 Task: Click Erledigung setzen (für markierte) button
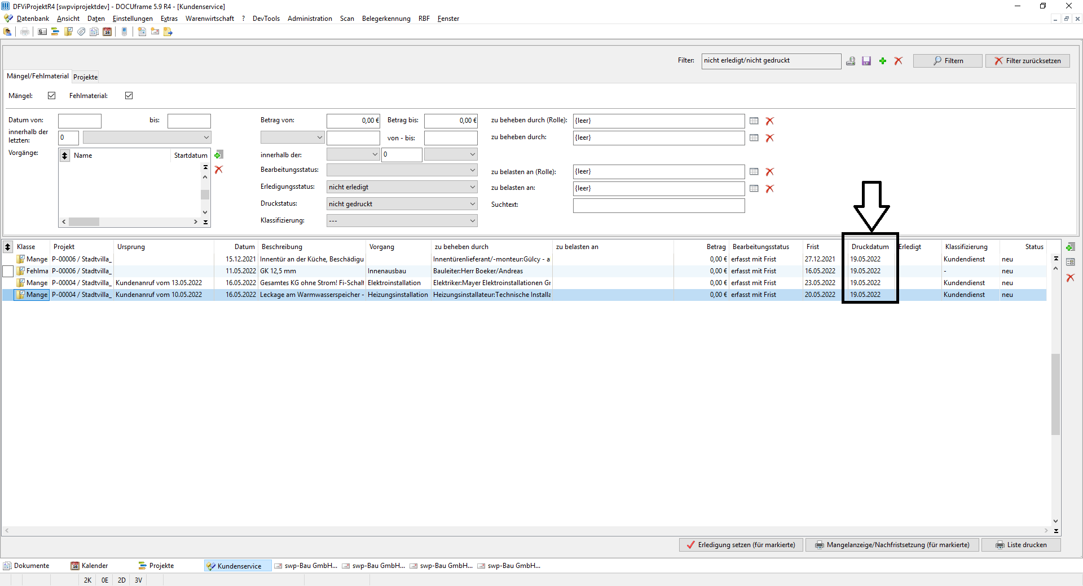click(x=741, y=545)
